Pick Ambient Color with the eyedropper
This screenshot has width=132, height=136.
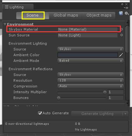(121, 55)
